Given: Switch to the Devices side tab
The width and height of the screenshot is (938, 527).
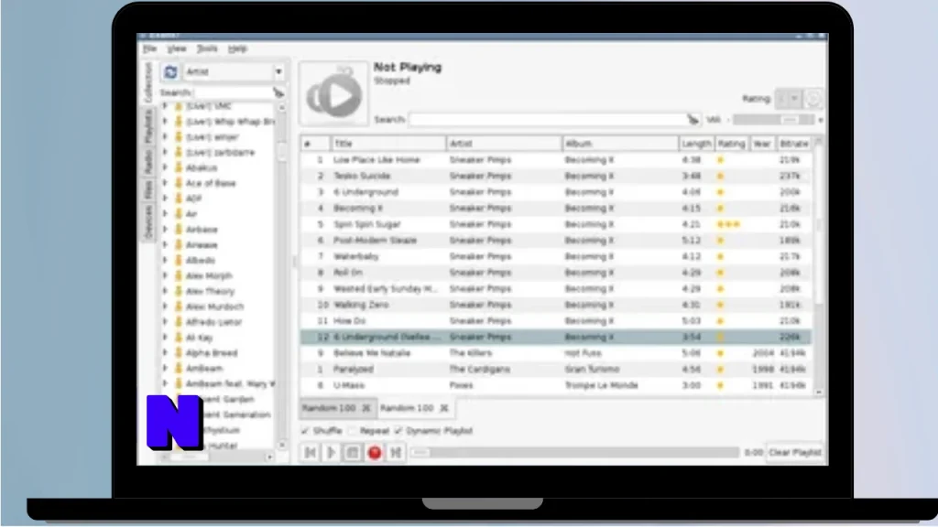Looking at the screenshot, I should coord(148,221).
